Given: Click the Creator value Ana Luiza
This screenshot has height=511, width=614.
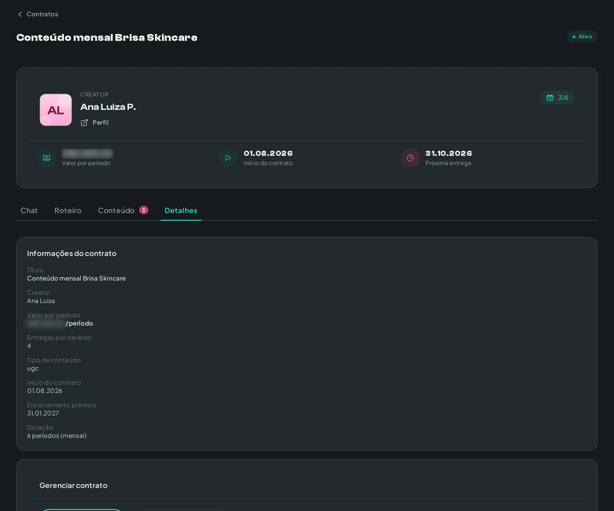Looking at the screenshot, I should [x=41, y=301].
